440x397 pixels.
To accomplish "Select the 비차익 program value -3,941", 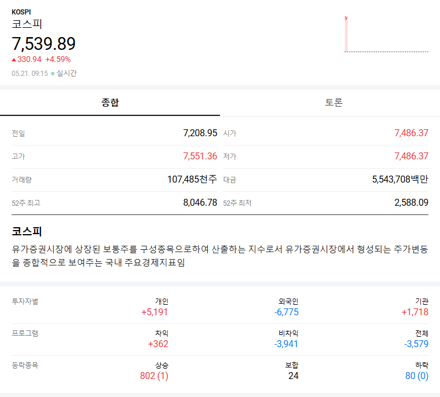I will click(x=286, y=344).
